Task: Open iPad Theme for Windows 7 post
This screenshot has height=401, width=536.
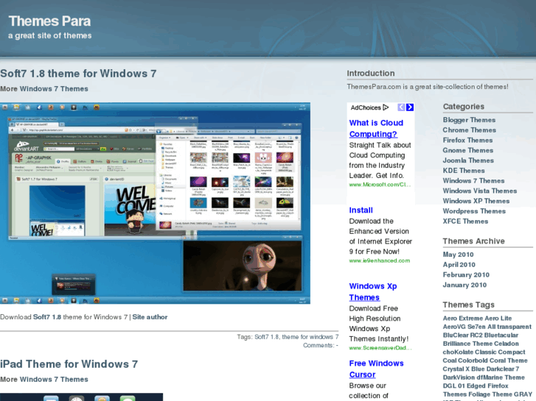Action: point(69,364)
